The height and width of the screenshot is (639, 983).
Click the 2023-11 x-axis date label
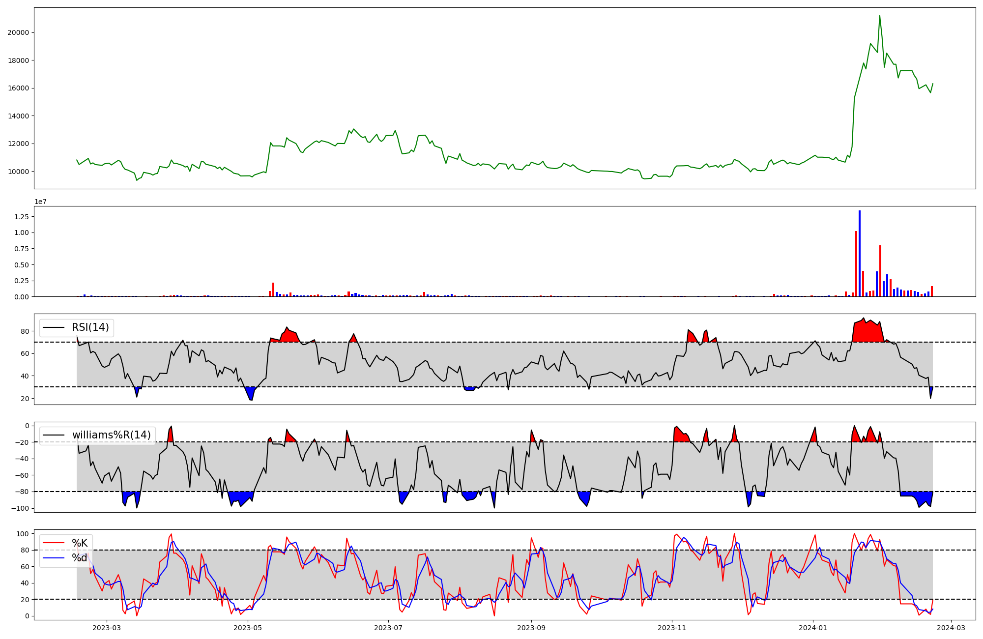pos(672,628)
